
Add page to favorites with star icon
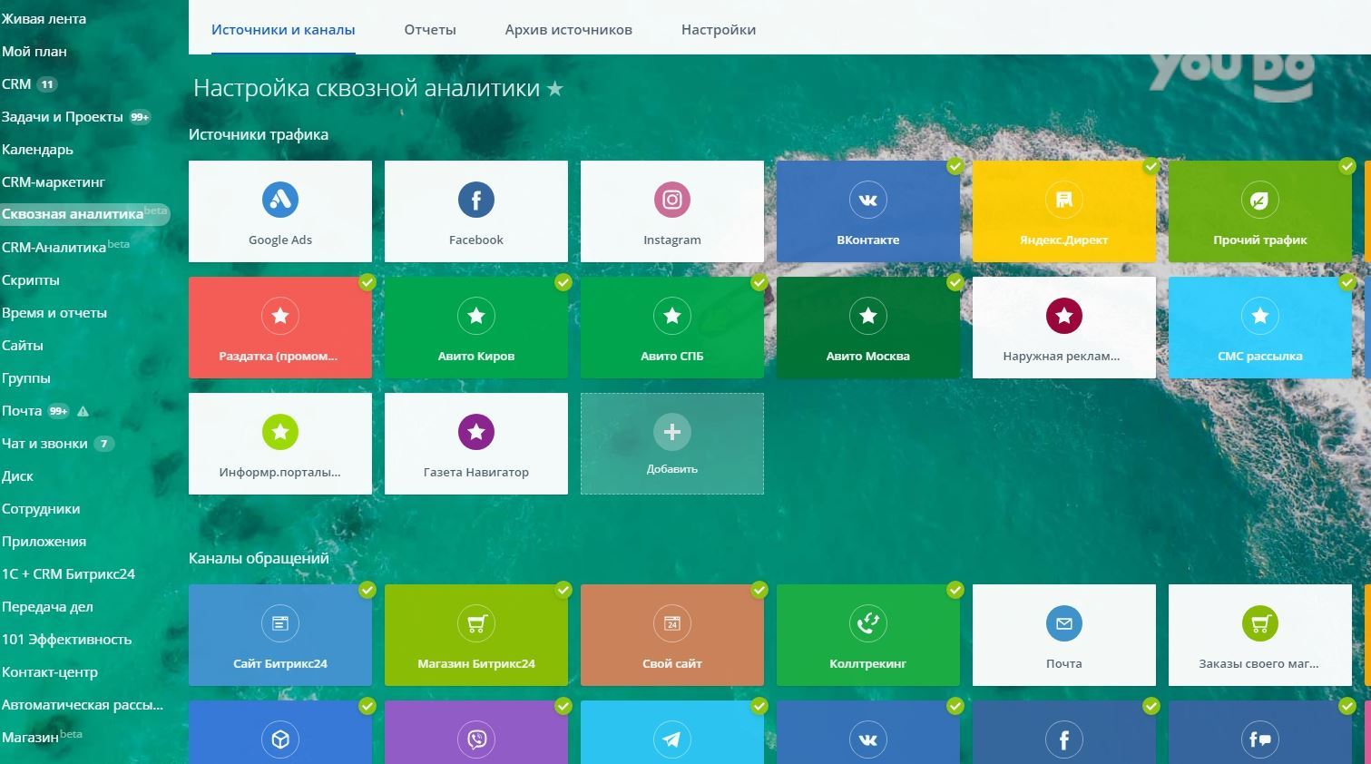pyautogui.click(x=555, y=89)
